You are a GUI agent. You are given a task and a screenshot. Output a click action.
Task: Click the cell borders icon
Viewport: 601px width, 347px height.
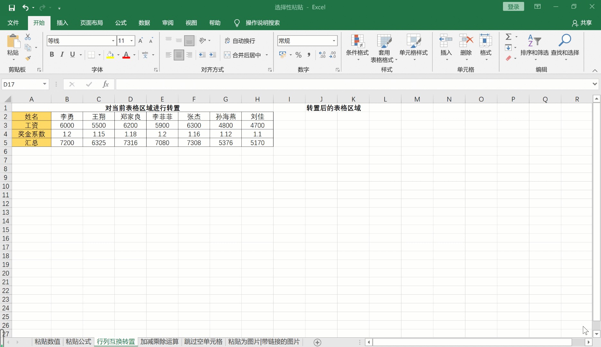[x=92, y=55]
